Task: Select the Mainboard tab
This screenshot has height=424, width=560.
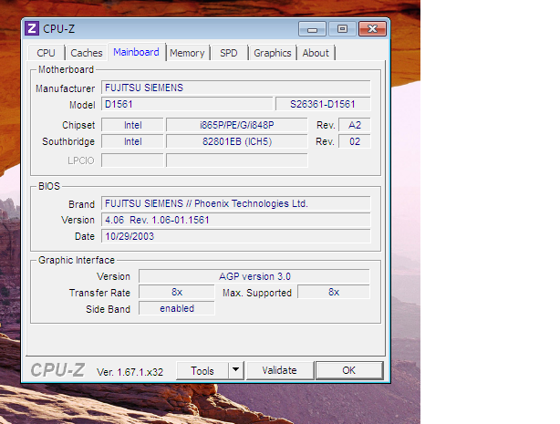Action: pos(137,52)
